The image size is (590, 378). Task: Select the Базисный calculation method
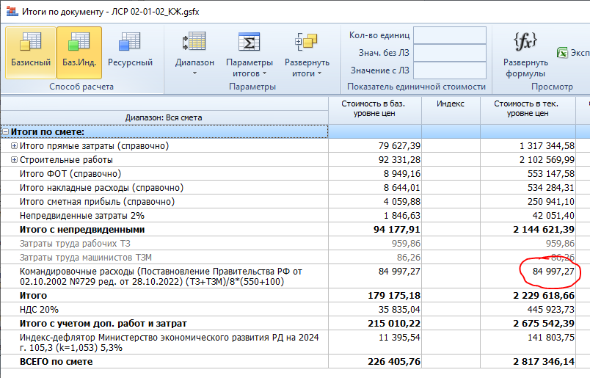[31, 53]
